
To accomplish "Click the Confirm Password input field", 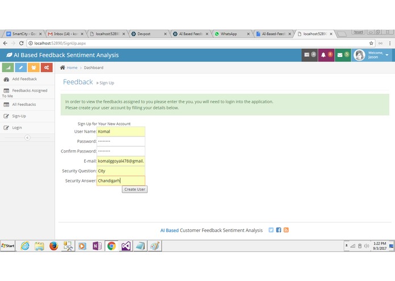I will (120, 151).
